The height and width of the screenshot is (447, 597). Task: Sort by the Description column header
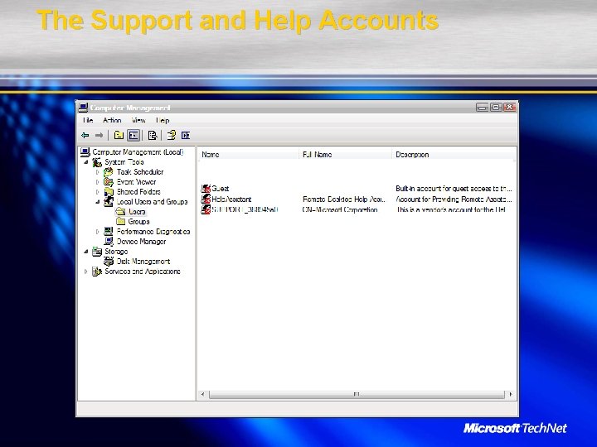point(454,154)
